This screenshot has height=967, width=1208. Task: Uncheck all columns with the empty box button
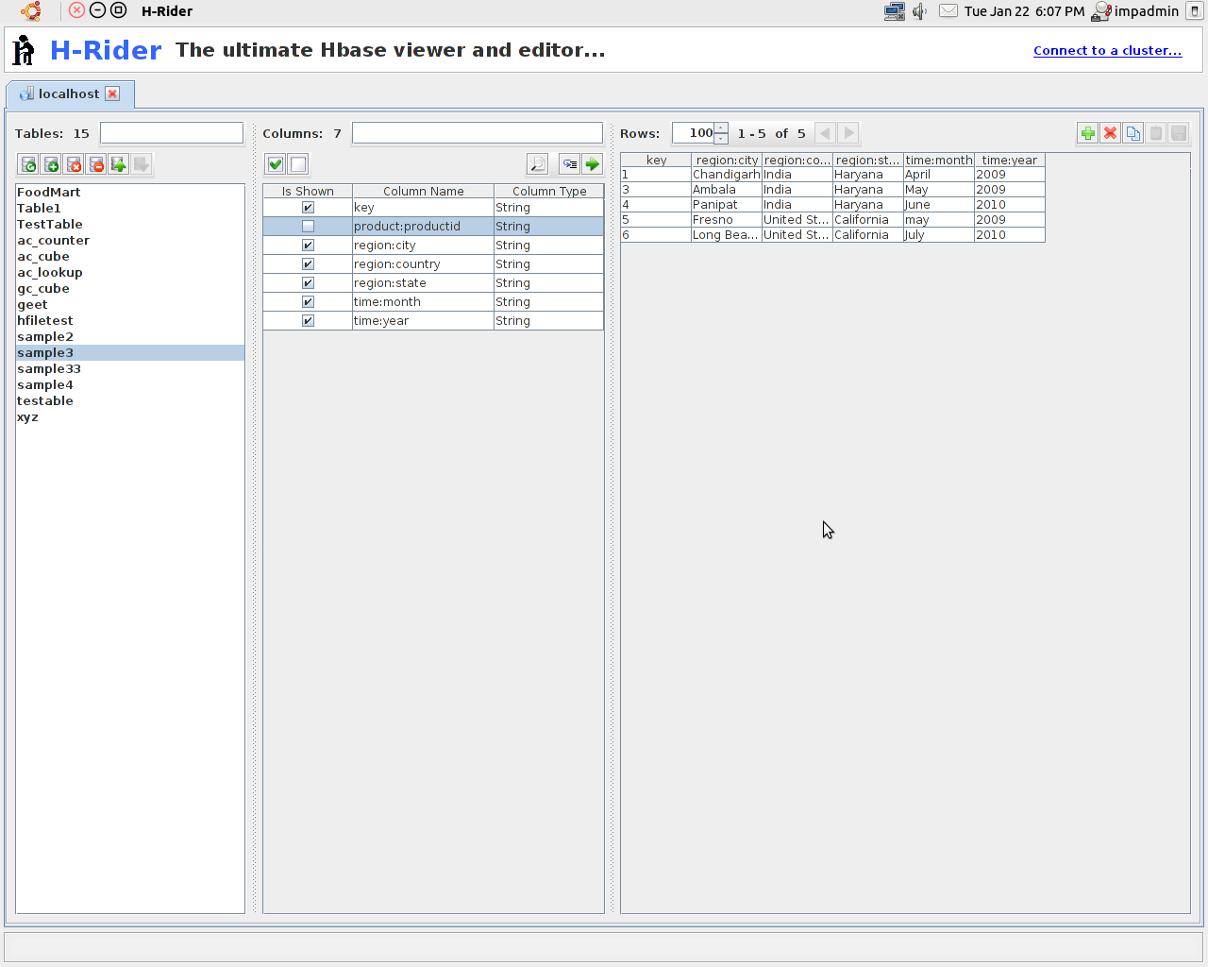pyautogui.click(x=298, y=164)
